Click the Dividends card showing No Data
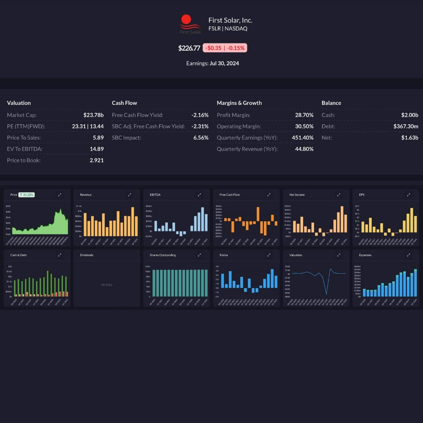Viewport: 423px width, 423px height. [x=107, y=278]
